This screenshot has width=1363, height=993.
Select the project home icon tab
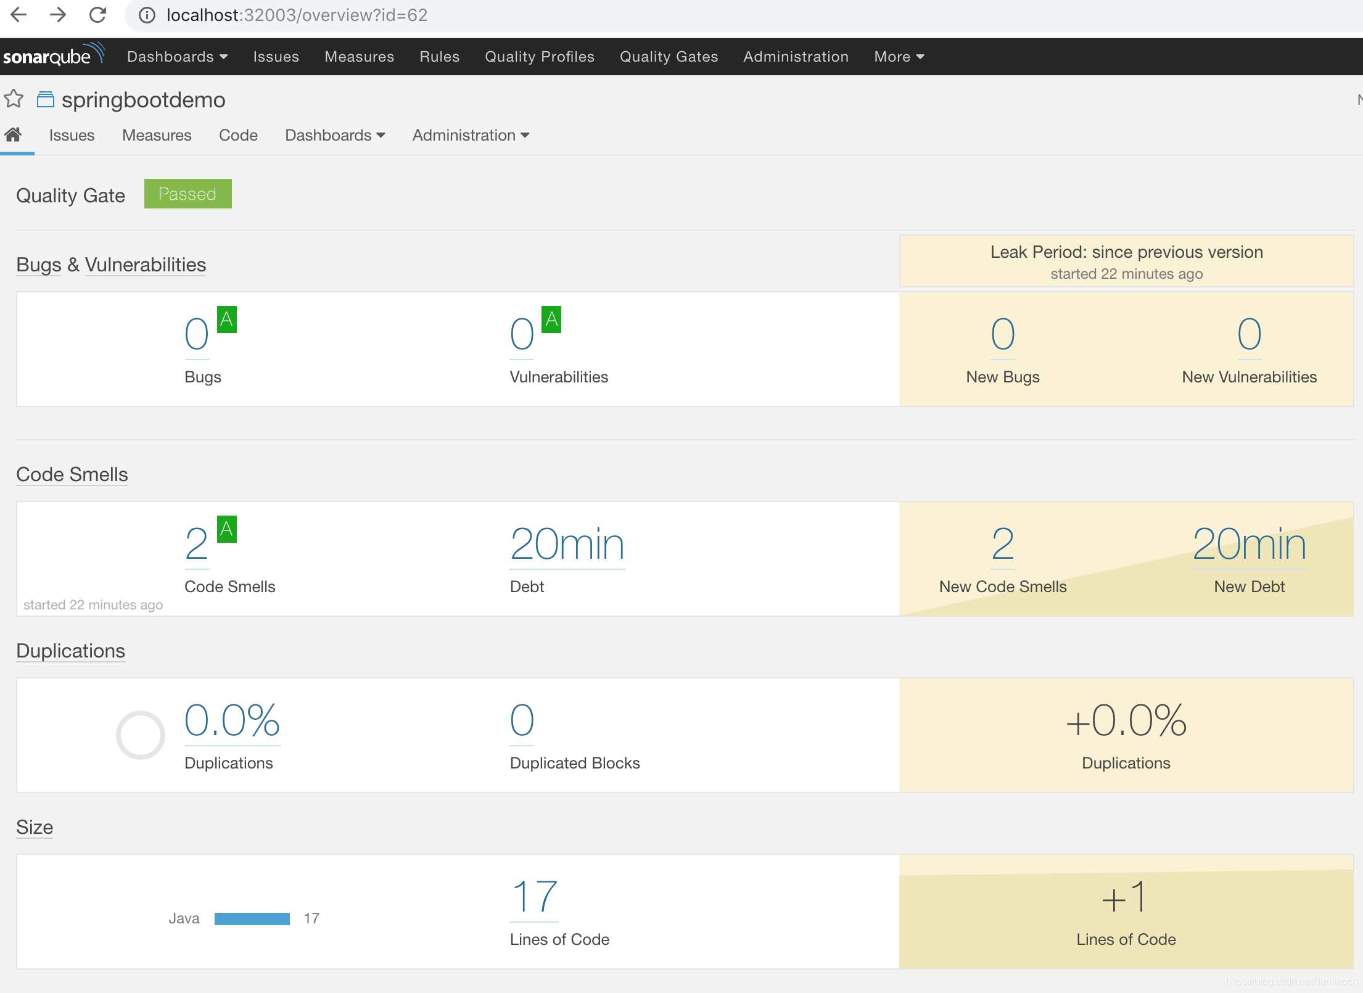pyautogui.click(x=14, y=134)
